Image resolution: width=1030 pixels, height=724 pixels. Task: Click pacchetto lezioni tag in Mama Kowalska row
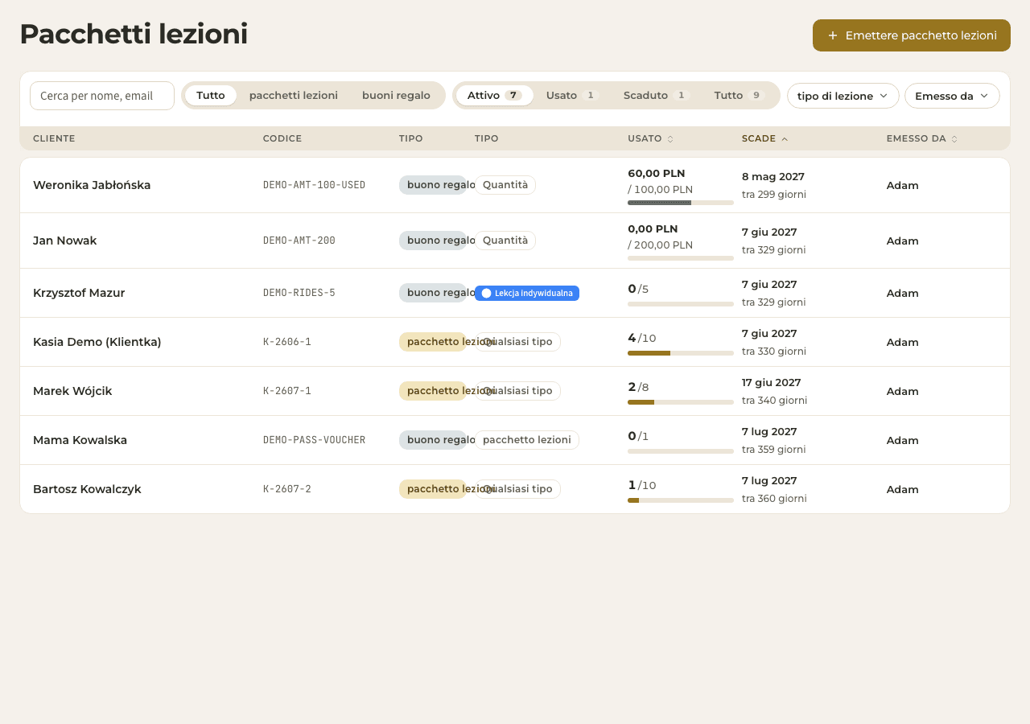point(527,440)
